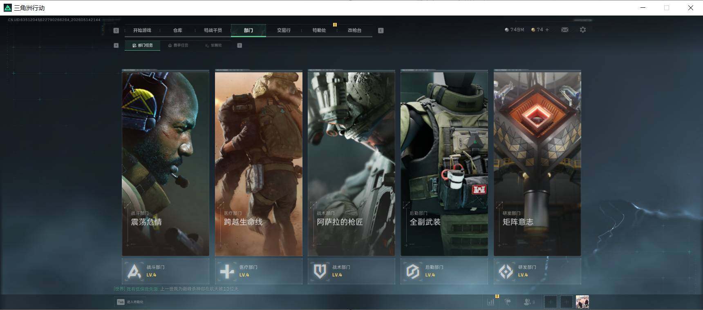The width and height of the screenshot is (703, 310).
Task: Open the 赛季任务 sub-tab
Action: 178,45
